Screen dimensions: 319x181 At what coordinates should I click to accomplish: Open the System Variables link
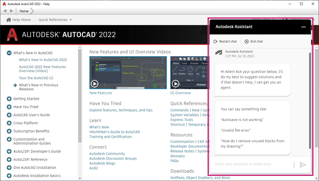[x=185, y=115]
